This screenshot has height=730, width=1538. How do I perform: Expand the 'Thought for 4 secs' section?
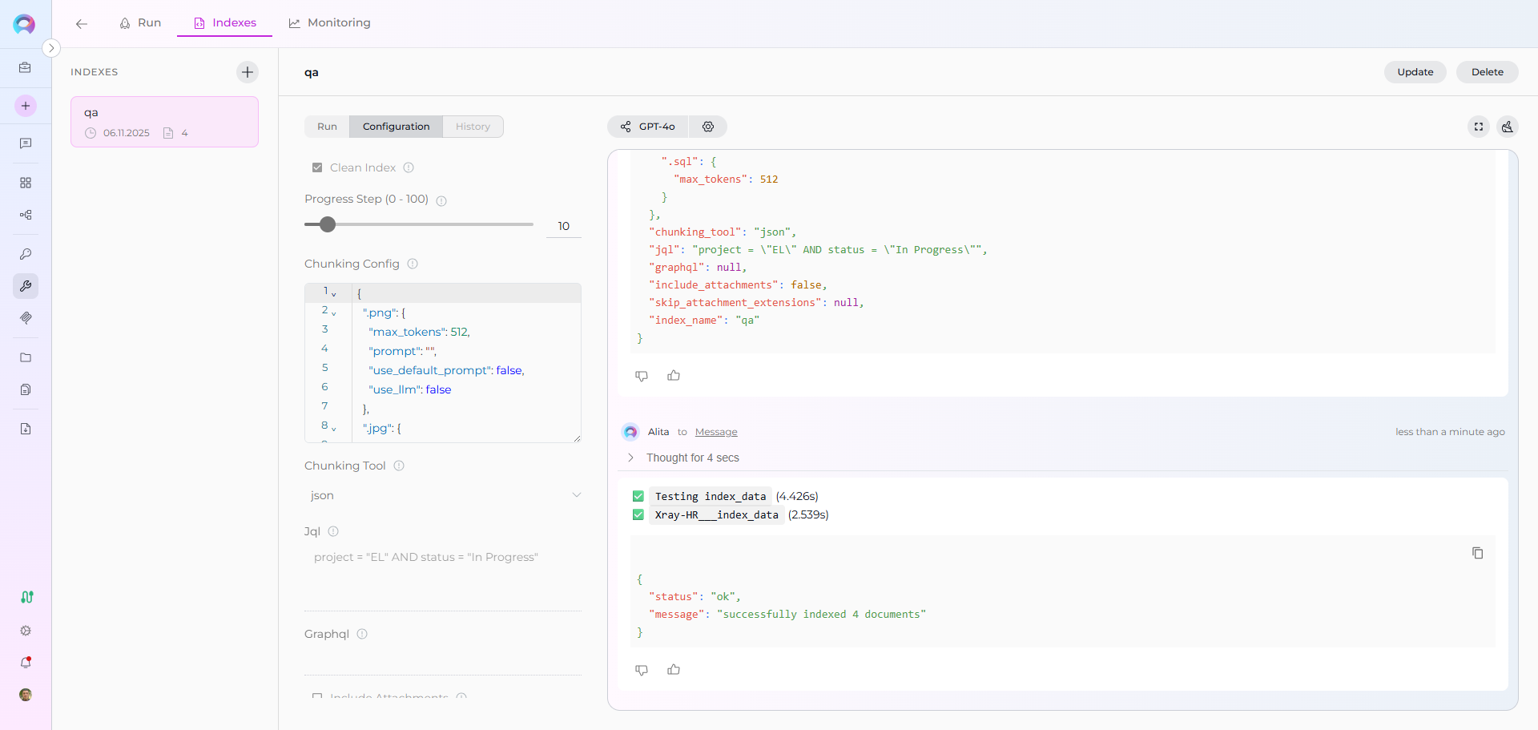pyautogui.click(x=632, y=458)
